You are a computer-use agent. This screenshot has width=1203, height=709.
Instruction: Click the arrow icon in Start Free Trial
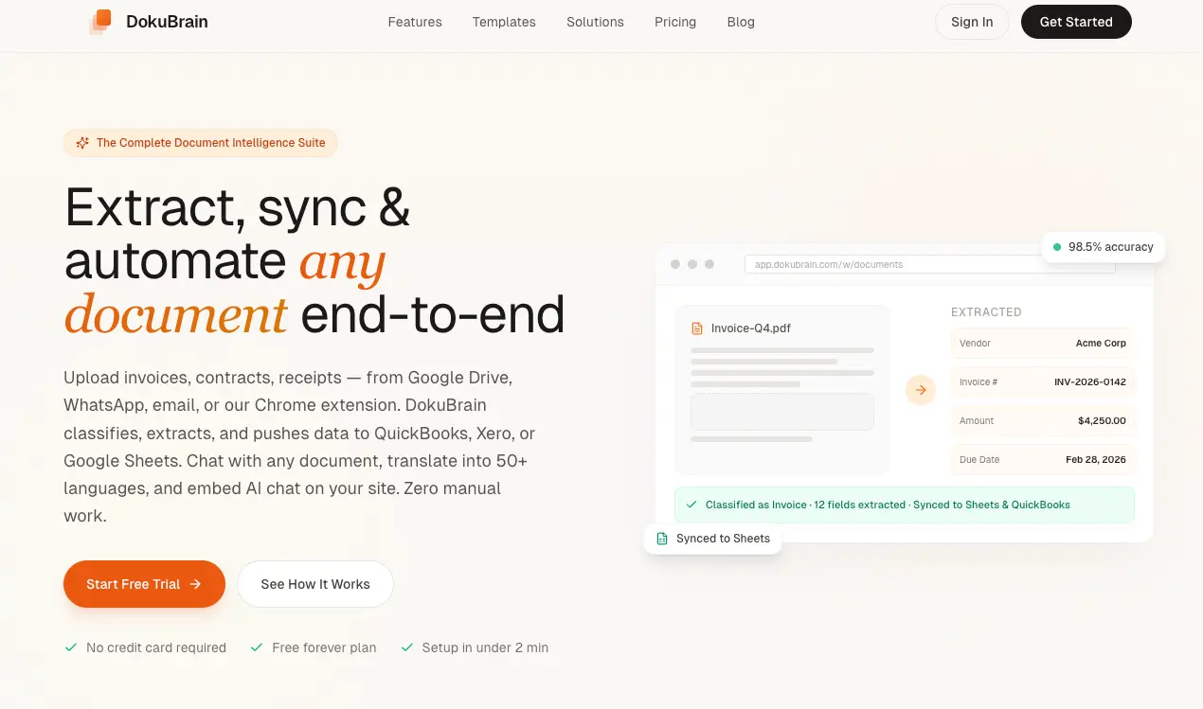tap(195, 584)
